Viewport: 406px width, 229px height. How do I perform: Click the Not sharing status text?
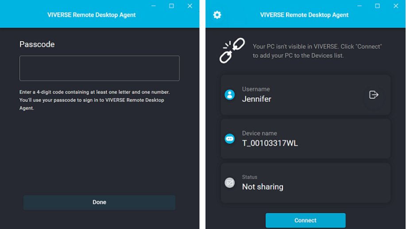pyautogui.click(x=263, y=187)
